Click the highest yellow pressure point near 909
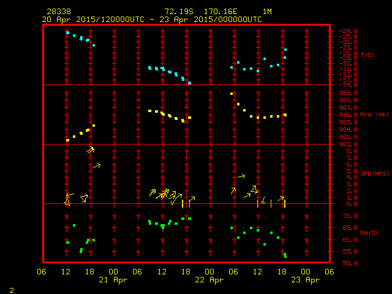 (232, 94)
